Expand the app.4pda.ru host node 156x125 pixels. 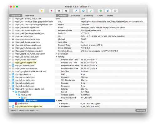click(x=10, y=74)
